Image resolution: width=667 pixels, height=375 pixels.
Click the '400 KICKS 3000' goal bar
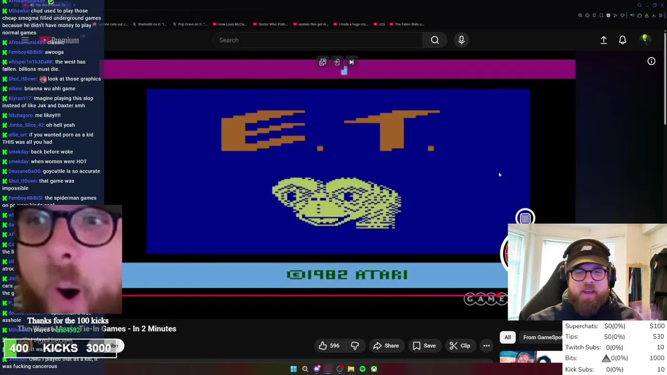(60, 348)
